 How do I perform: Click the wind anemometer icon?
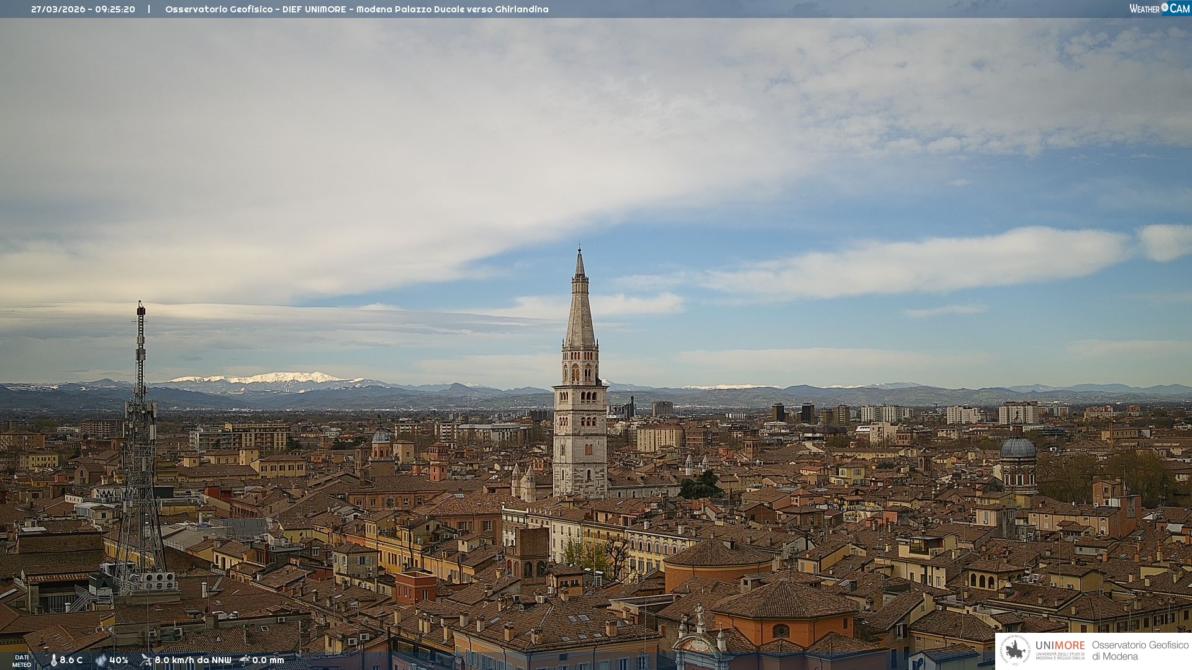146,660
